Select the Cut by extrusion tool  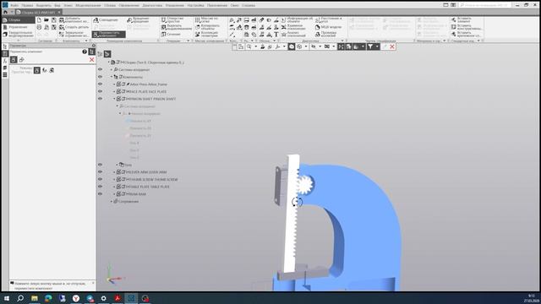[176, 27]
